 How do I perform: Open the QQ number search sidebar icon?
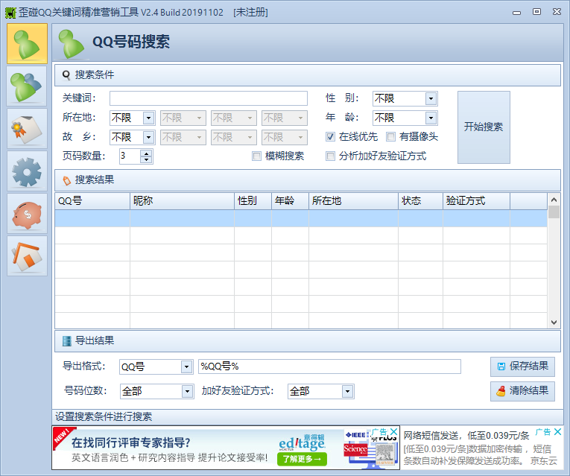(x=27, y=44)
